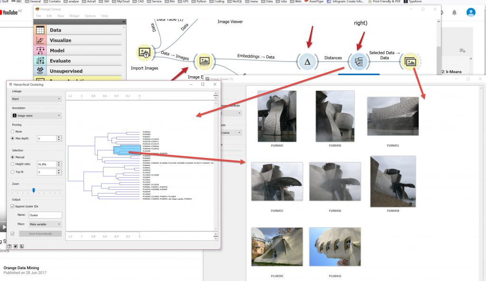Select the Top N selection option

point(14,172)
